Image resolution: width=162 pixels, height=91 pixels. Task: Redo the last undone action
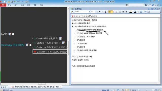[22, 2]
